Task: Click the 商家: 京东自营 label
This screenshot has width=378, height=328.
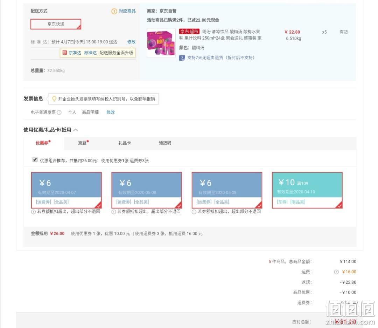Action: pos(161,11)
